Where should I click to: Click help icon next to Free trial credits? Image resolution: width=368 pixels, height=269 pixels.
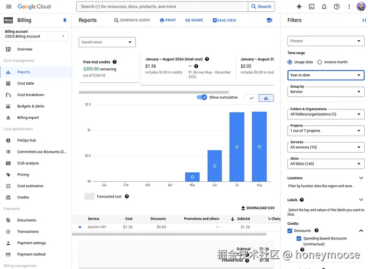coord(114,62)
